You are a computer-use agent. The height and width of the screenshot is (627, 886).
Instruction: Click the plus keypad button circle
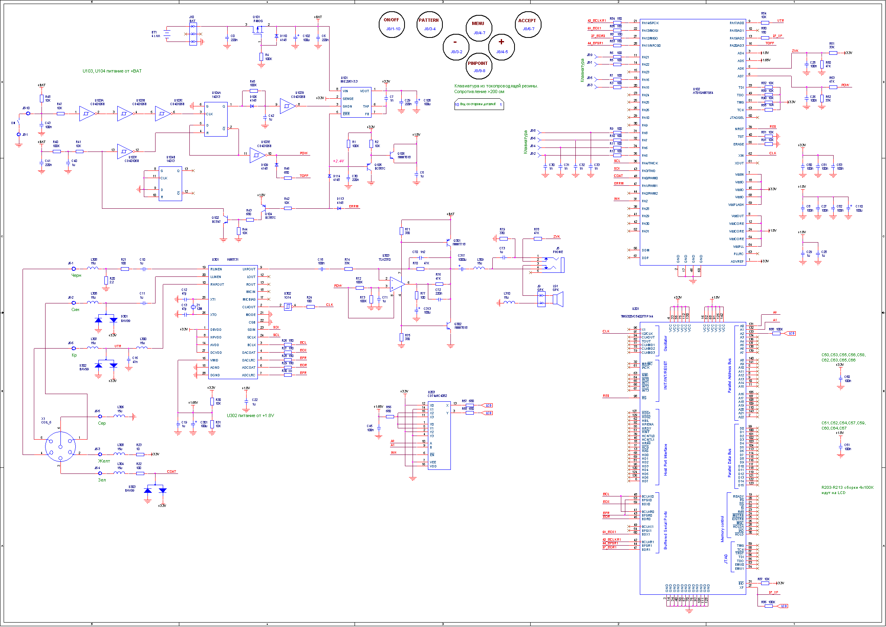(x=502, y=47)
